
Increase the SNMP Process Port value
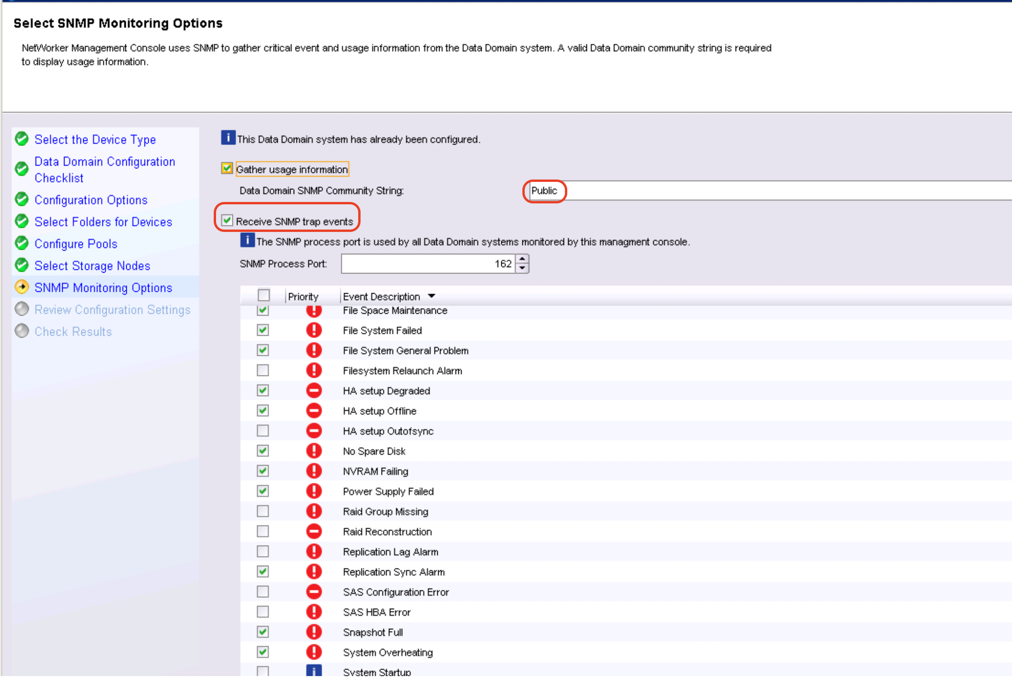[522, 259]
